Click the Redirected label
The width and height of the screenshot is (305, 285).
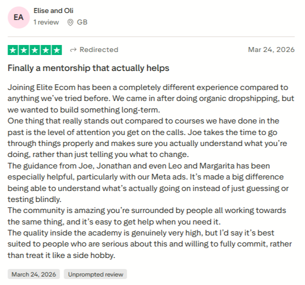coord(99,49)
